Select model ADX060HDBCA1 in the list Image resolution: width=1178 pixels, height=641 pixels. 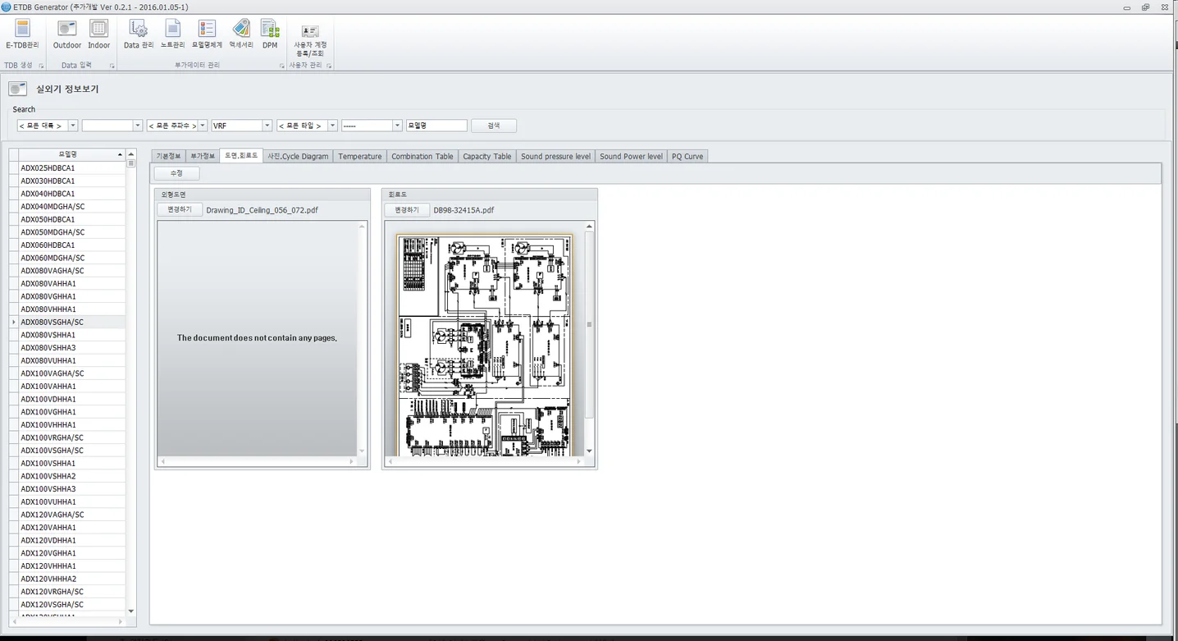point(72,245)
